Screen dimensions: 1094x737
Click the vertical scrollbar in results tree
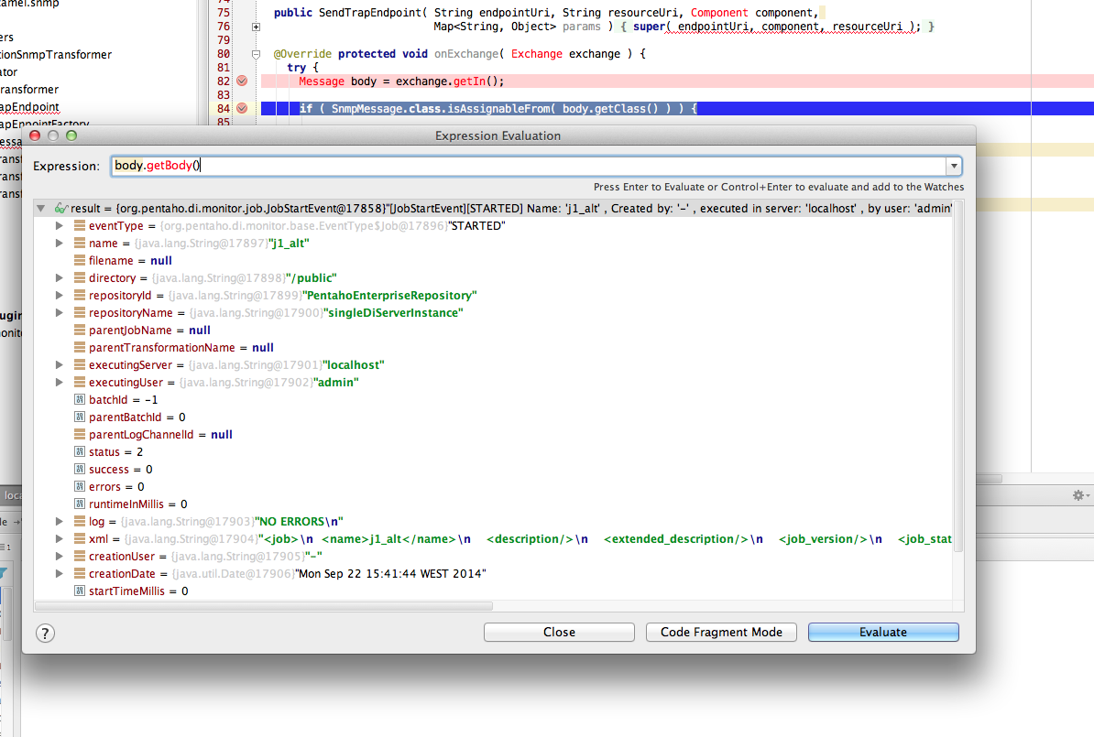958,376
